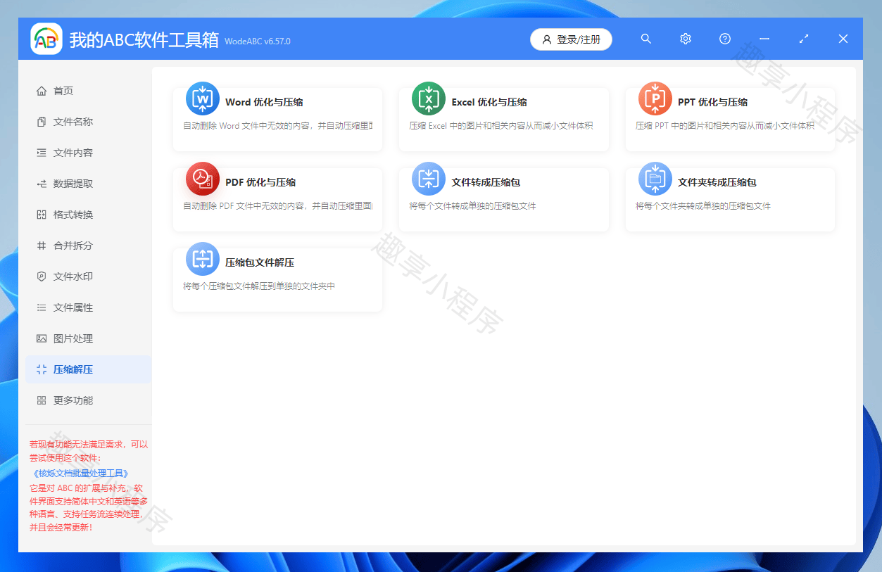
Task: Switch to 图片处理 in the sidebar
Action: point(88,338)
